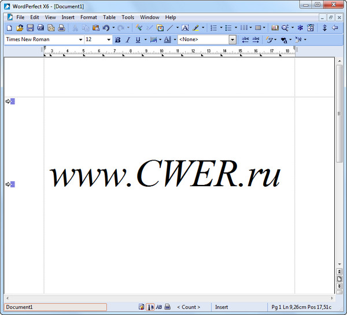Open the View menu
347x315 pixels.
point(50,17)
